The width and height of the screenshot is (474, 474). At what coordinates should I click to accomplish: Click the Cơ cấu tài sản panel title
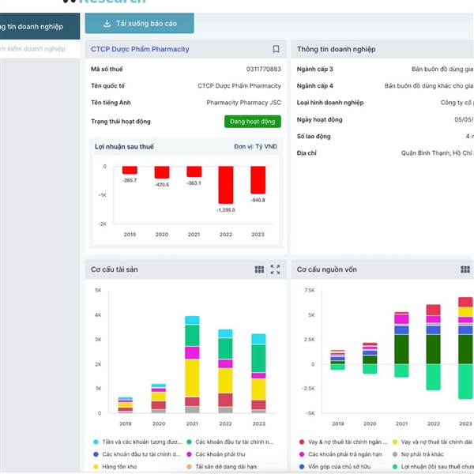pyautogui.click(x=115, y=269)
